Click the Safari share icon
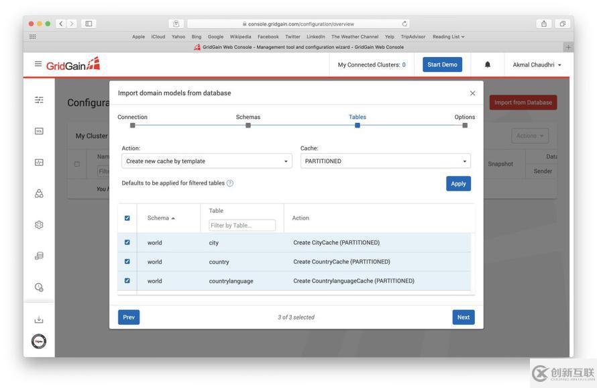 [544, 23]
